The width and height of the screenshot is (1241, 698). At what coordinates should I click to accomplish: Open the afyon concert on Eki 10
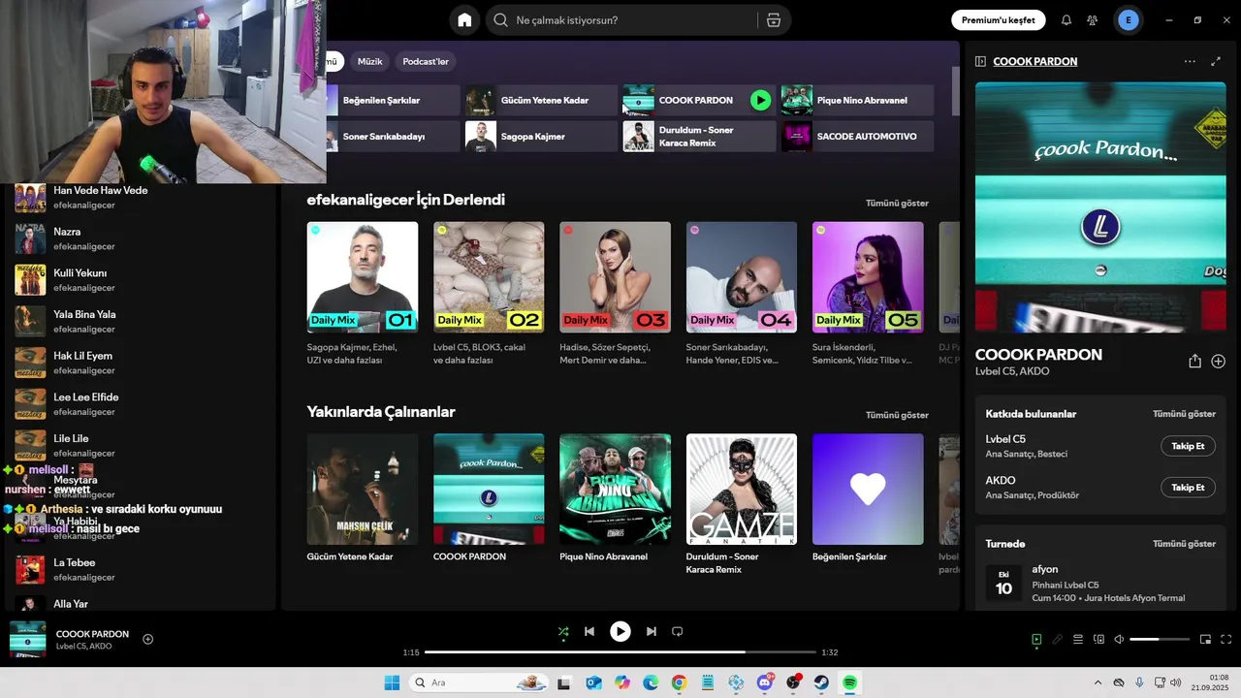point(1100,583)
